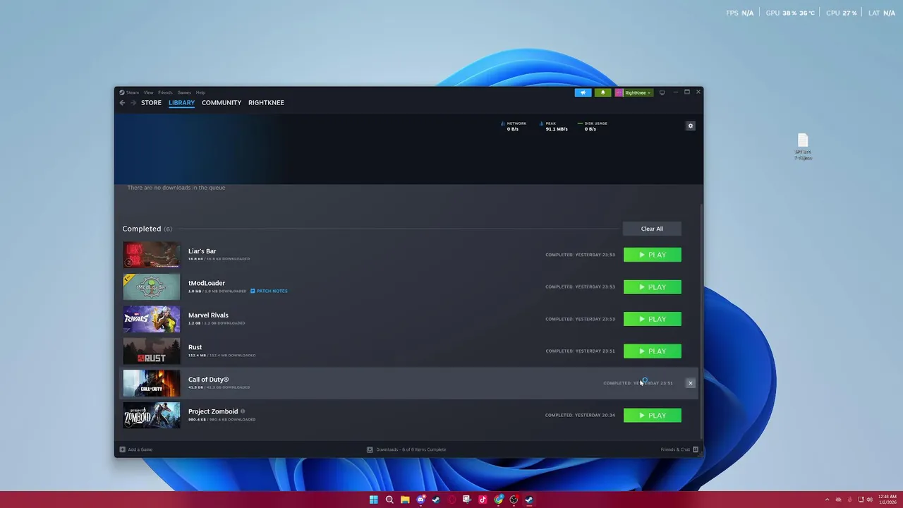Play Rust

pyautogui.click(x=653, y=351)
